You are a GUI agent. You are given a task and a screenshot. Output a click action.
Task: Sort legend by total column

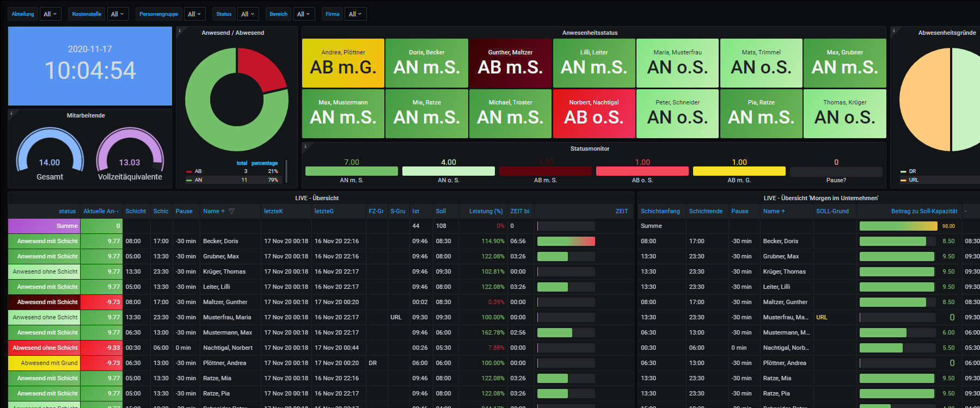tap(242, 163)
